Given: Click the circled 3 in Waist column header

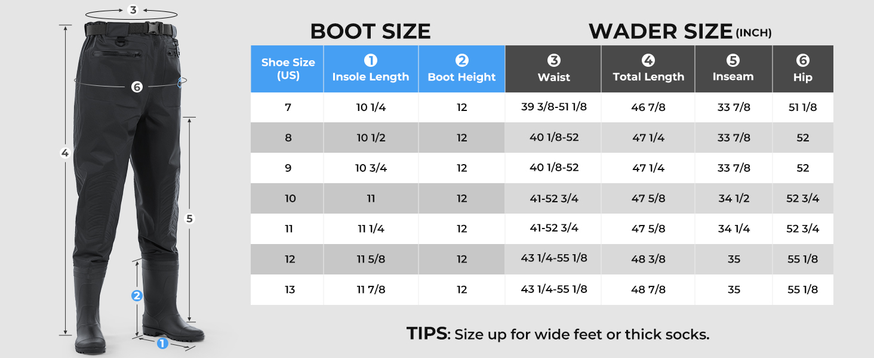Looking at the screenshot, I should (x=553, y=61).
